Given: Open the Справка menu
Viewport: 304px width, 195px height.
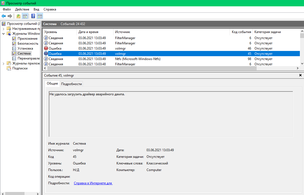Looking at the screenshot, I should point(50,9).
